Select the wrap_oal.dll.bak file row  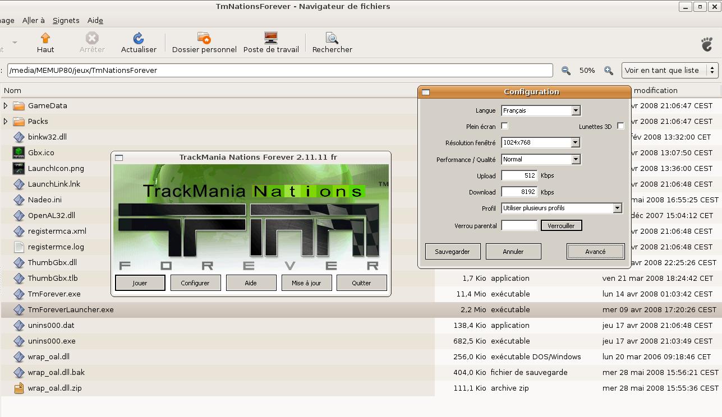(x=361, y=372)
